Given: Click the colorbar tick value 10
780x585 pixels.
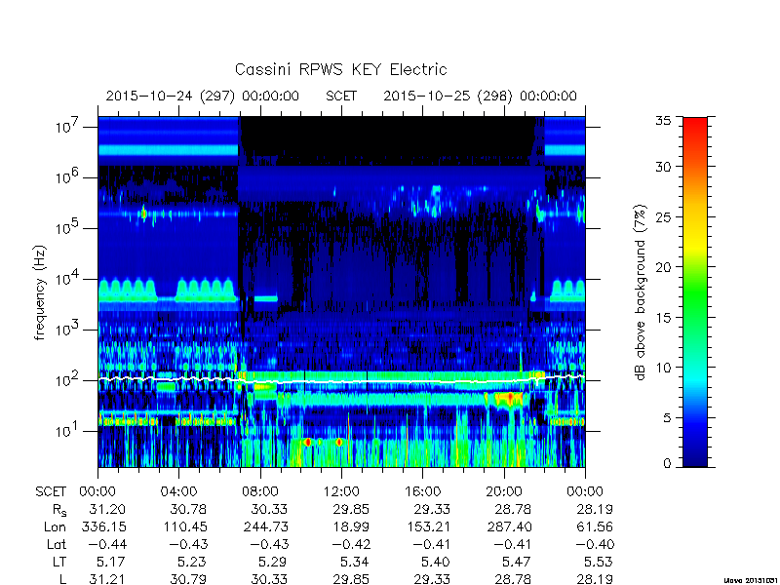Looking at the screenshot, I should pos(663,368).
